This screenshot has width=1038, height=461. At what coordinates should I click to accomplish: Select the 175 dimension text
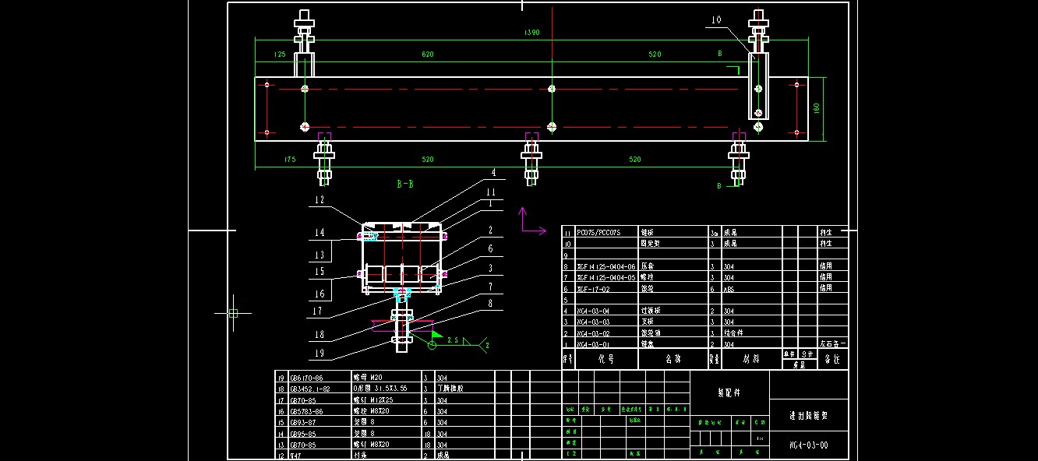click(290, 160)
